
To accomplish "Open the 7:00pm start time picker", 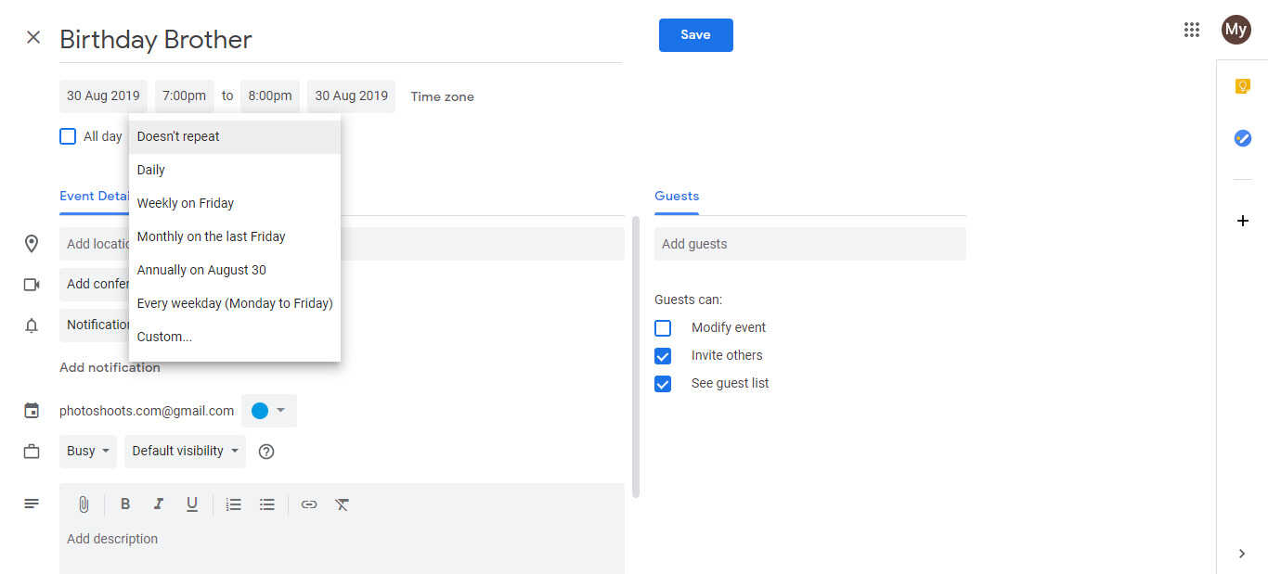I will click(x=184, y=96).
